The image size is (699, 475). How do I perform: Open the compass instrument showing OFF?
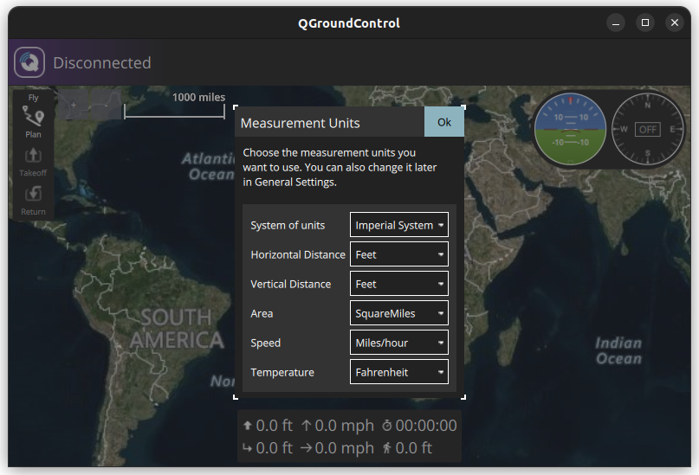[647, 129]
